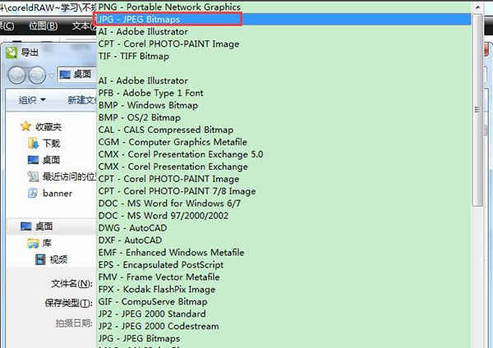Click the 下载 folder icon
The image size is (493, 348).
click(34, 143)
